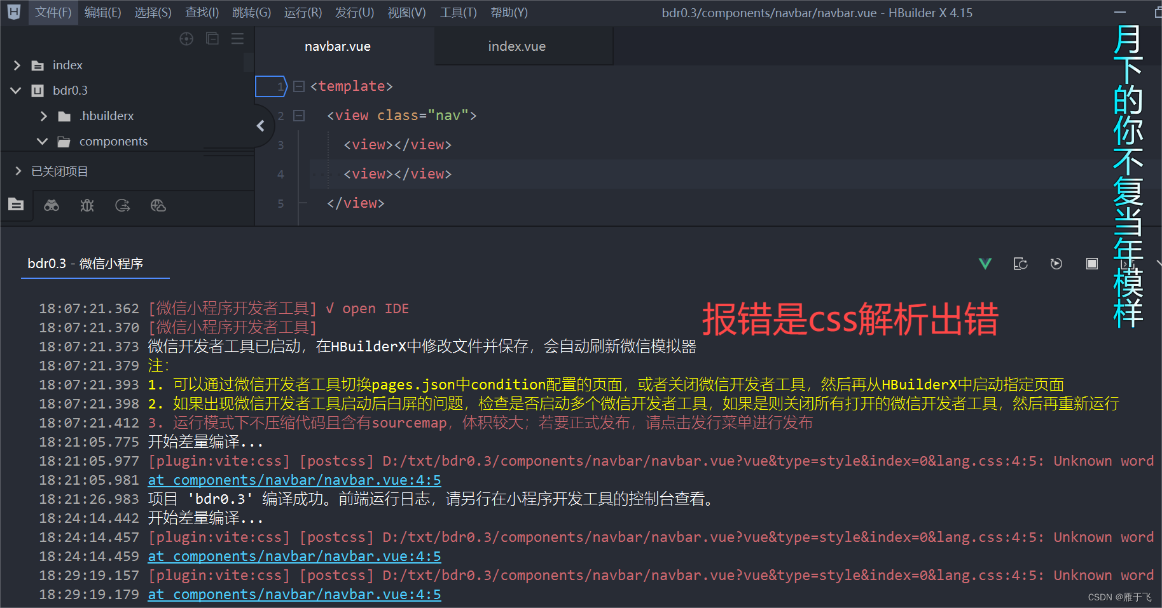This screenshot has width=1162, height=608.
Task: Stop the running console with square icon
Action: (1092, 264)
